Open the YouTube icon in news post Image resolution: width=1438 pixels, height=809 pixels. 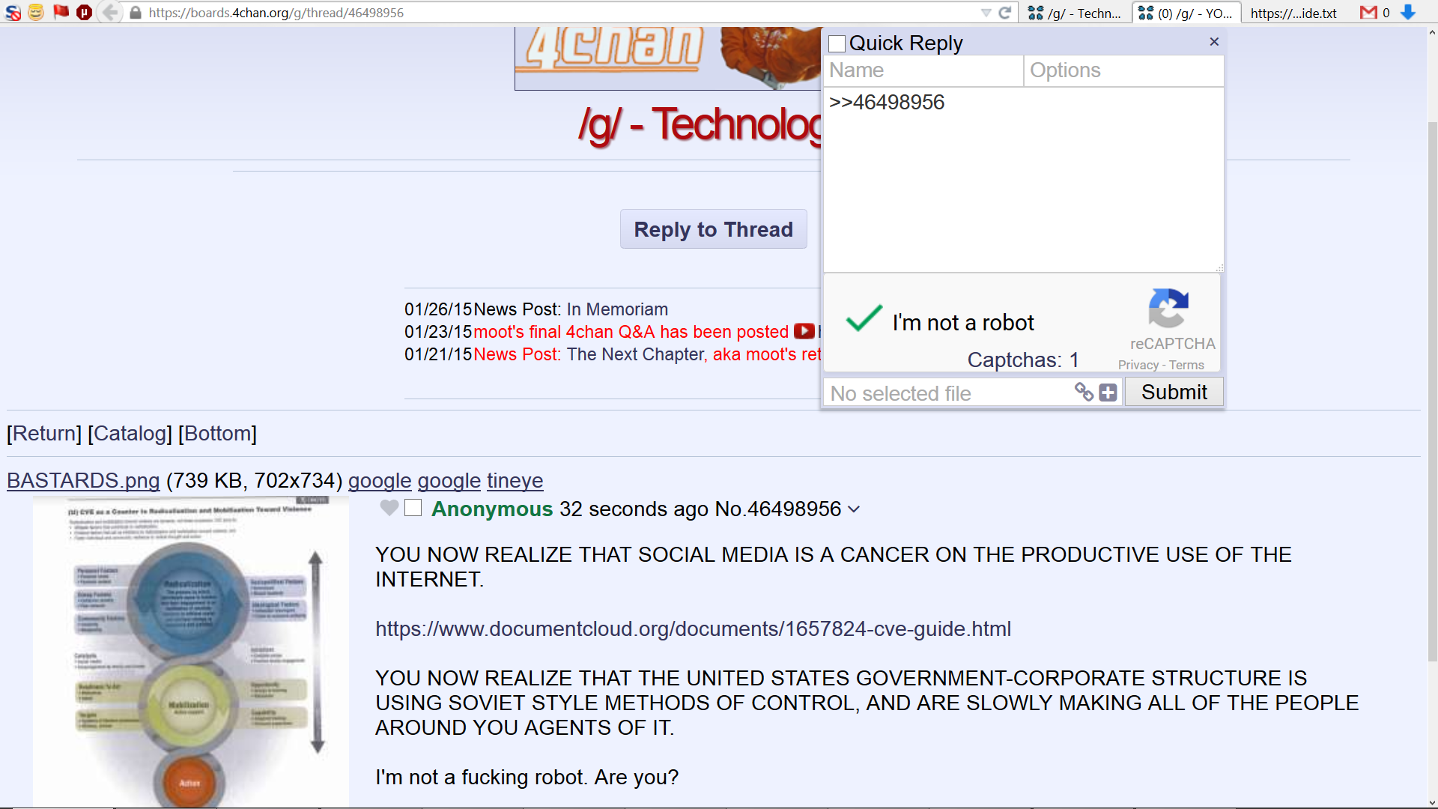[x=804, y=331]
